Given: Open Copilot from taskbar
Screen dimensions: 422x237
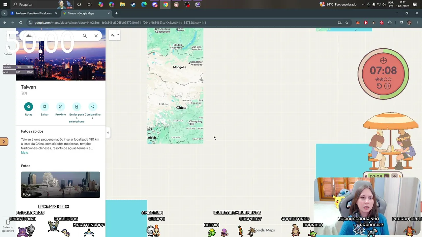Looking at the screenshot, I should tap(101, 5).
